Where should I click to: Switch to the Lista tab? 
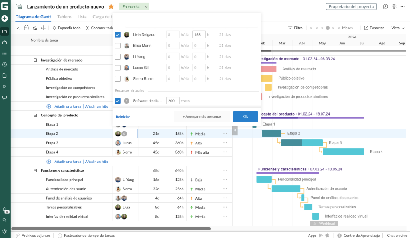click(x=82, y=17)
